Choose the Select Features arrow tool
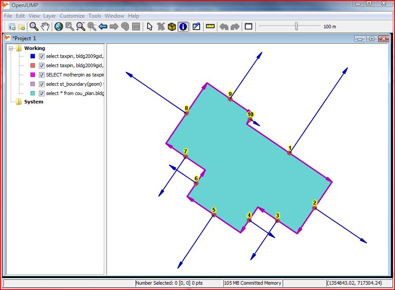This screenshot has width=395, height=290. point(149,27)
